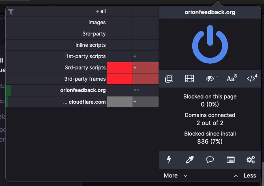Click red global cell for 3rd-party frames
The width and height of the screenshot is (264, 186).
(120, 79)
